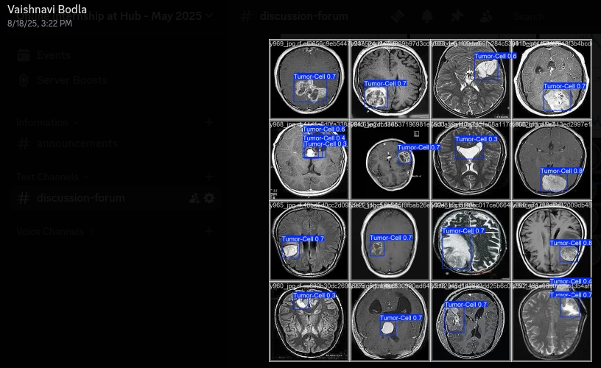Collapse the Text Channels category
The image size is (601, 368).
tap(48, 177)
